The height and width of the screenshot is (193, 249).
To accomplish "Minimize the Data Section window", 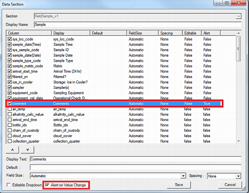I will click(218, 3).
